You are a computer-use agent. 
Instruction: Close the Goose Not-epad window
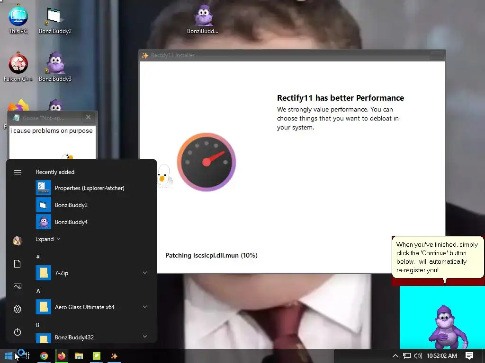[88, 117]
